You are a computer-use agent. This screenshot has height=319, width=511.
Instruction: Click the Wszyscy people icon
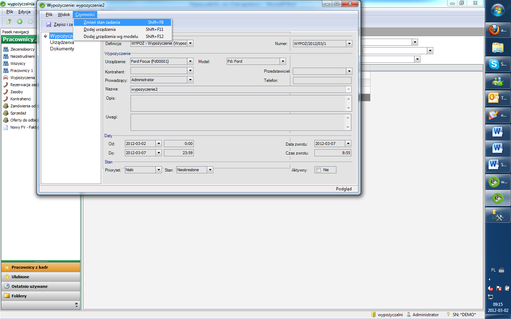coord(6,63)
